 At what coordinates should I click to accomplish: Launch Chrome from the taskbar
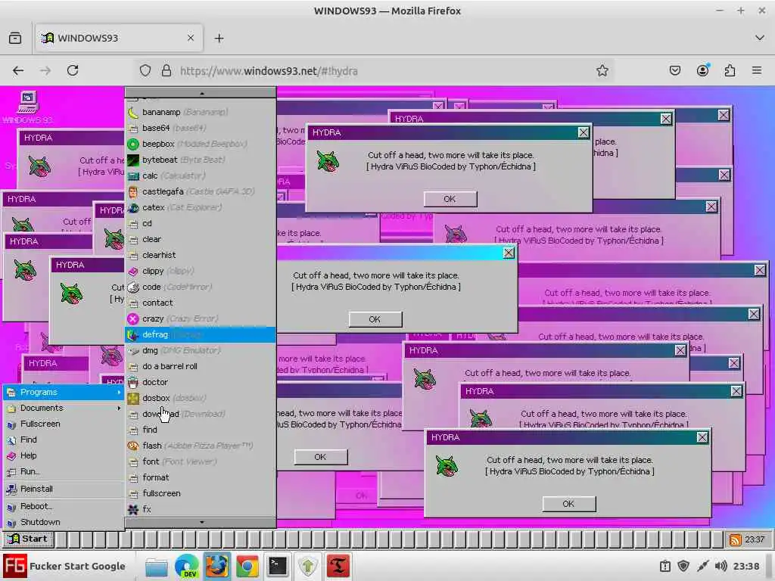click(247, 566)
